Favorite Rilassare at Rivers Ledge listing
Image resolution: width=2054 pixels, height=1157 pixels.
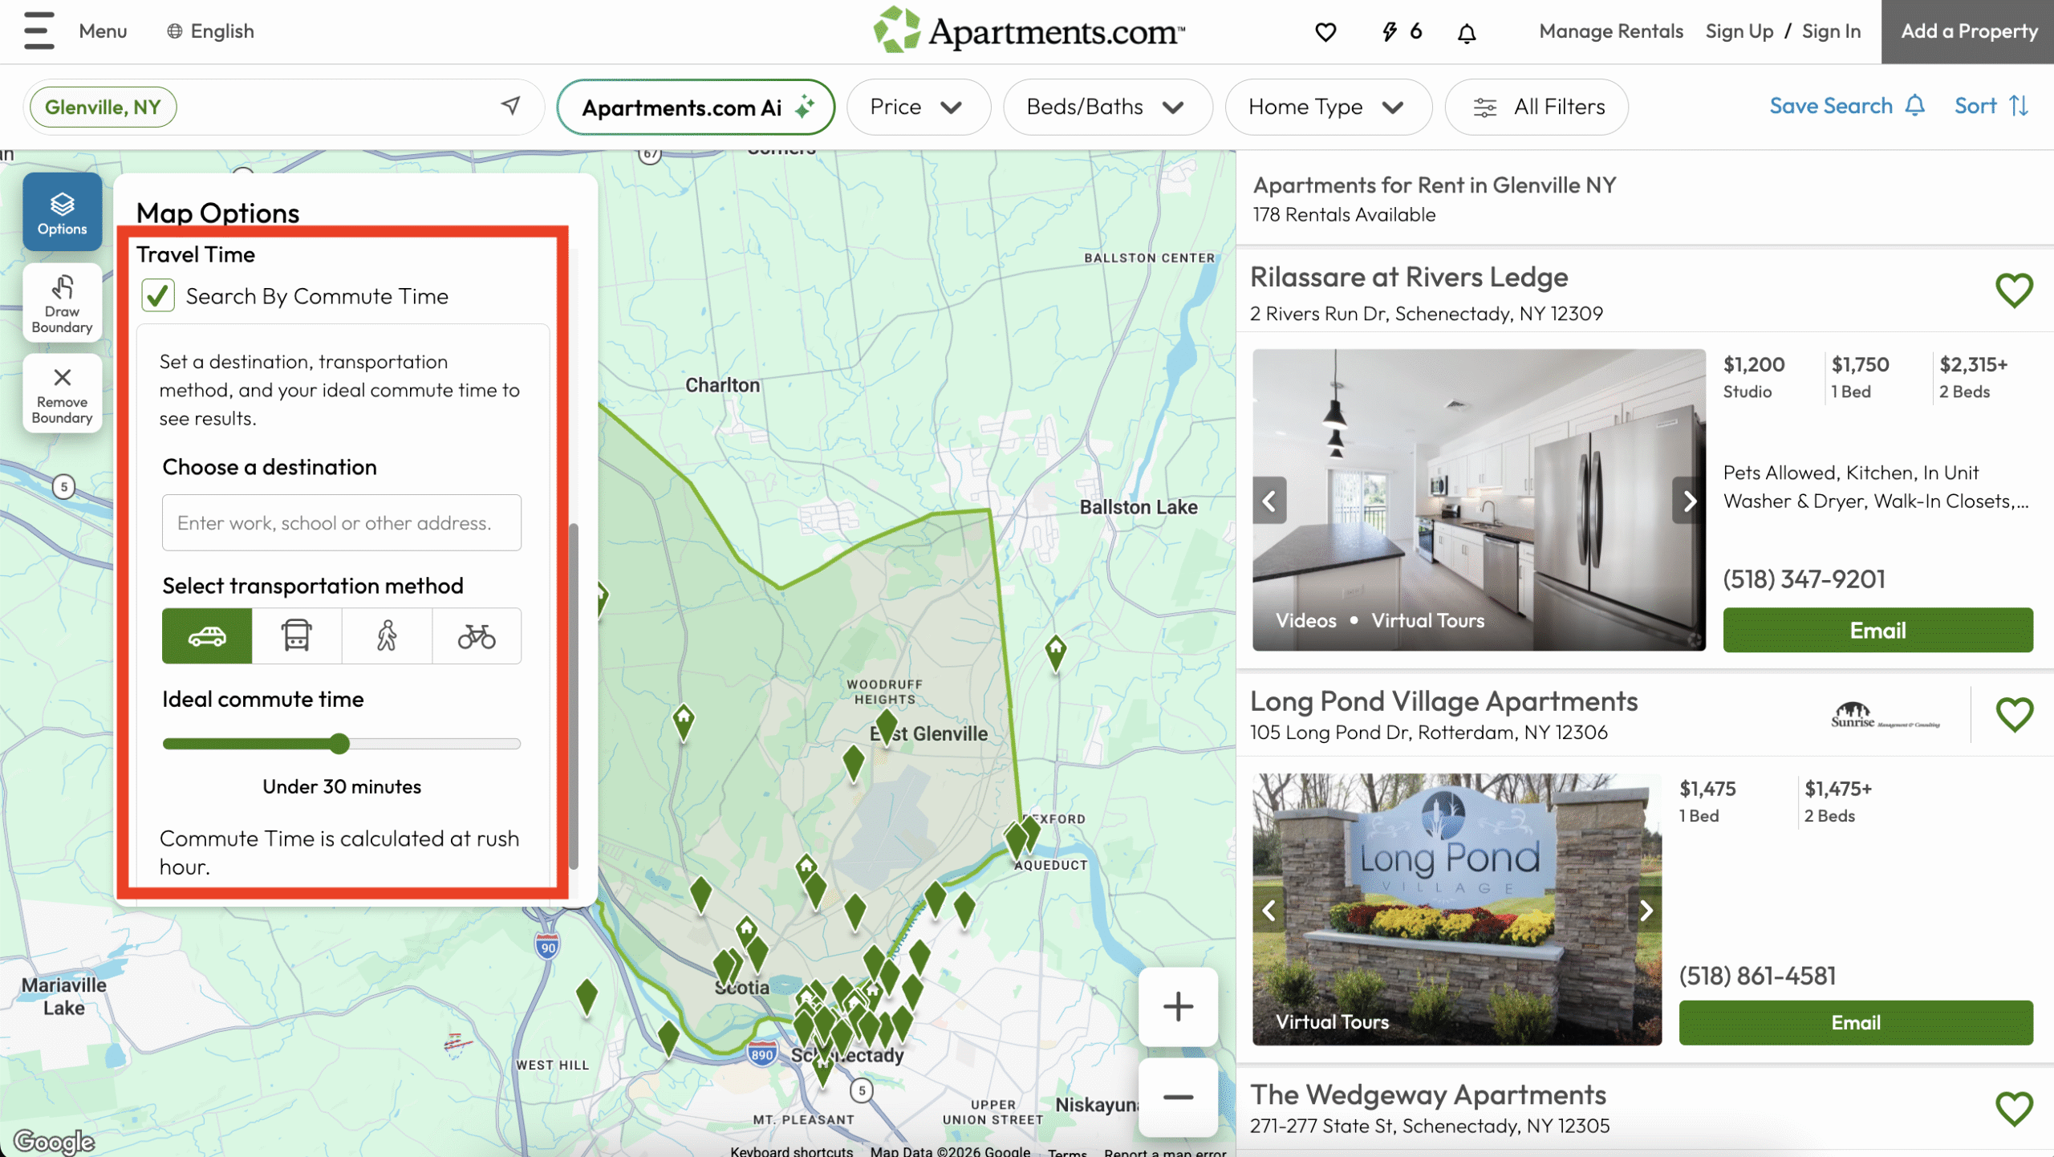[2014, 290]
